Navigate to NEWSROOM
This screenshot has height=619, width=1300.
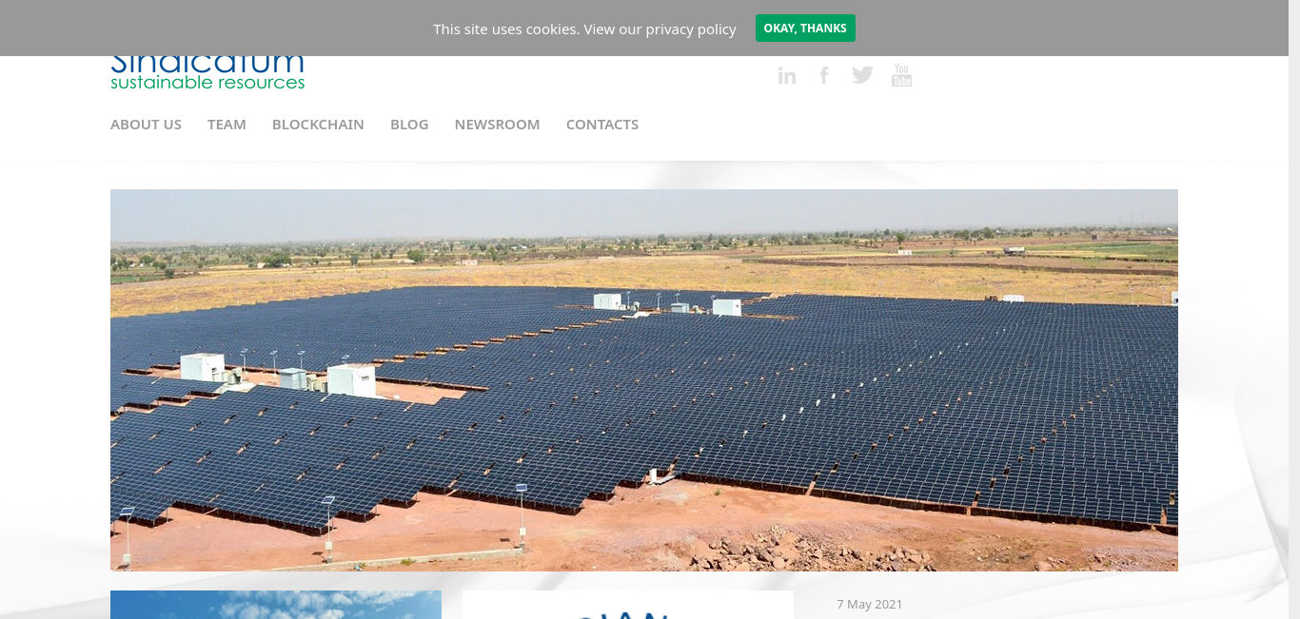coord(497,125)
